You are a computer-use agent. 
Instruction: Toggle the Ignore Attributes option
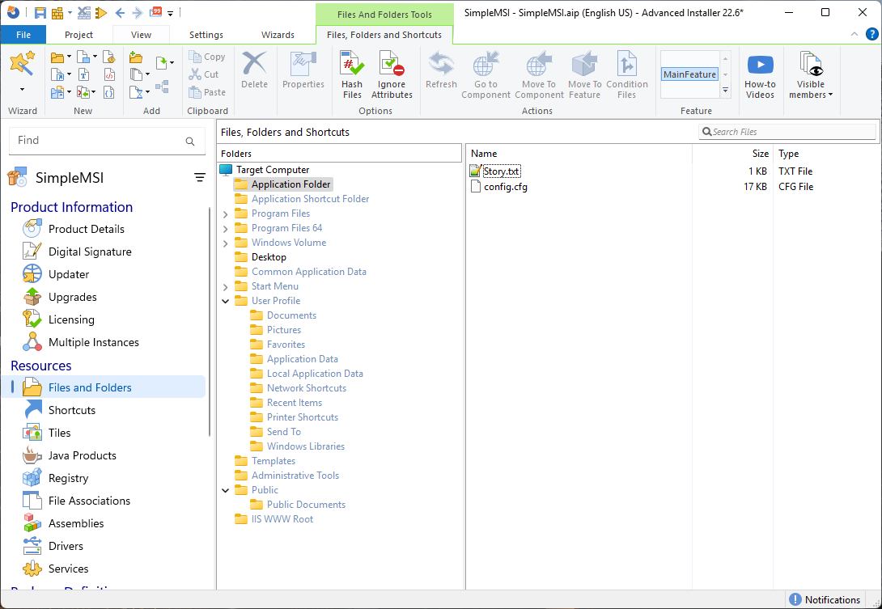(392, 74)
